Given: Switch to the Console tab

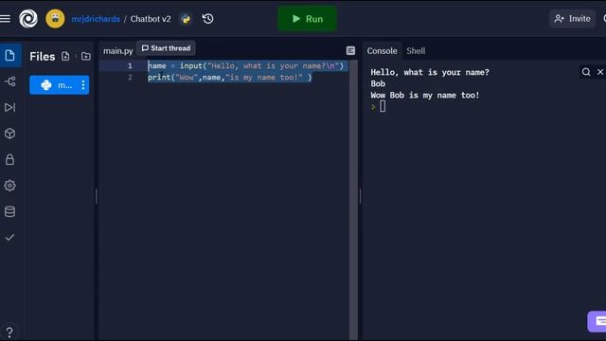Looking at the screenshot, I should pos(382,51).
